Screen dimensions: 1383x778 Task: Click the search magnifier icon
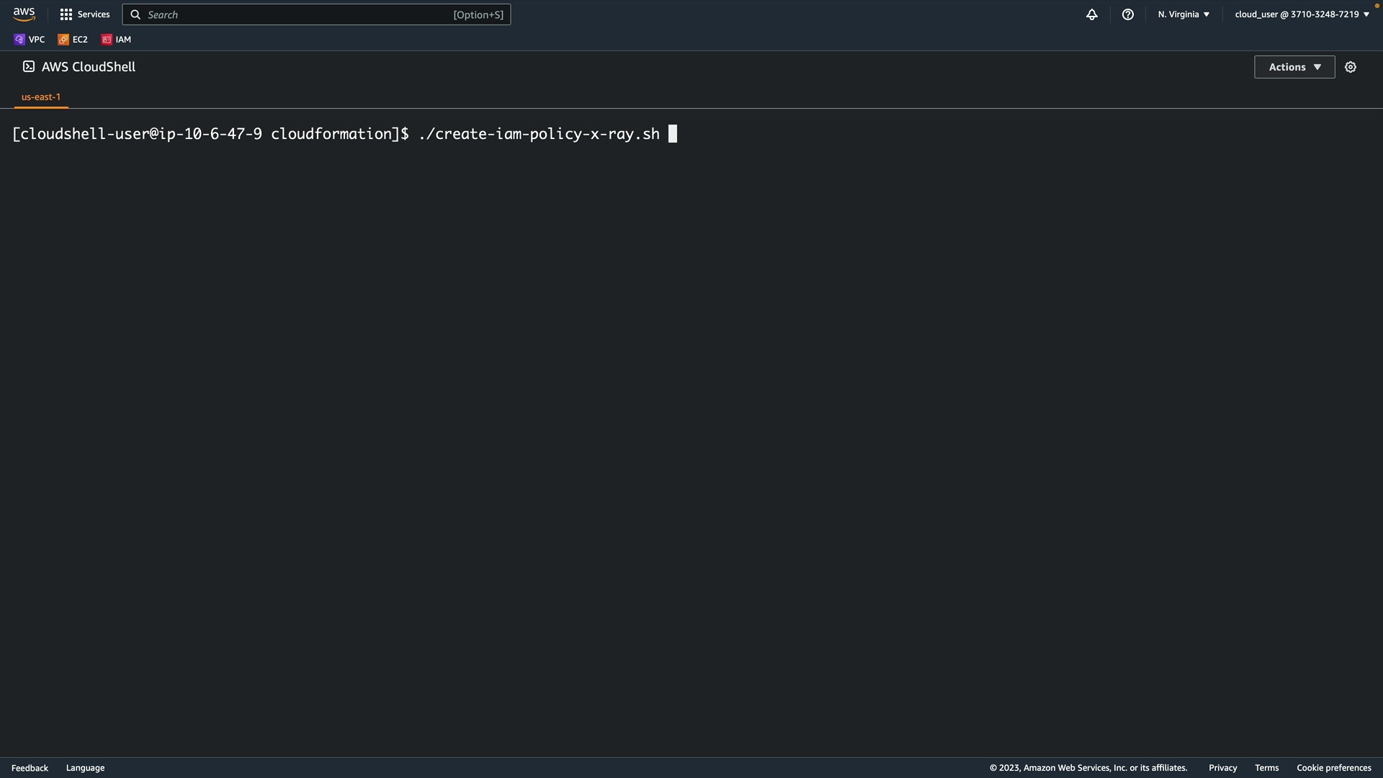135,14
